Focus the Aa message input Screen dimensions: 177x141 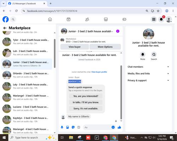pos(97,127)
